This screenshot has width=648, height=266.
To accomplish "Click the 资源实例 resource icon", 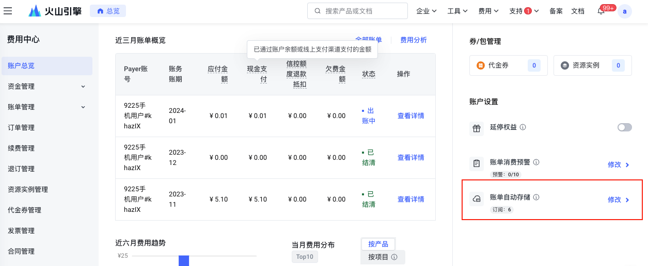I will pyautogui.click(x=564, y=65).
